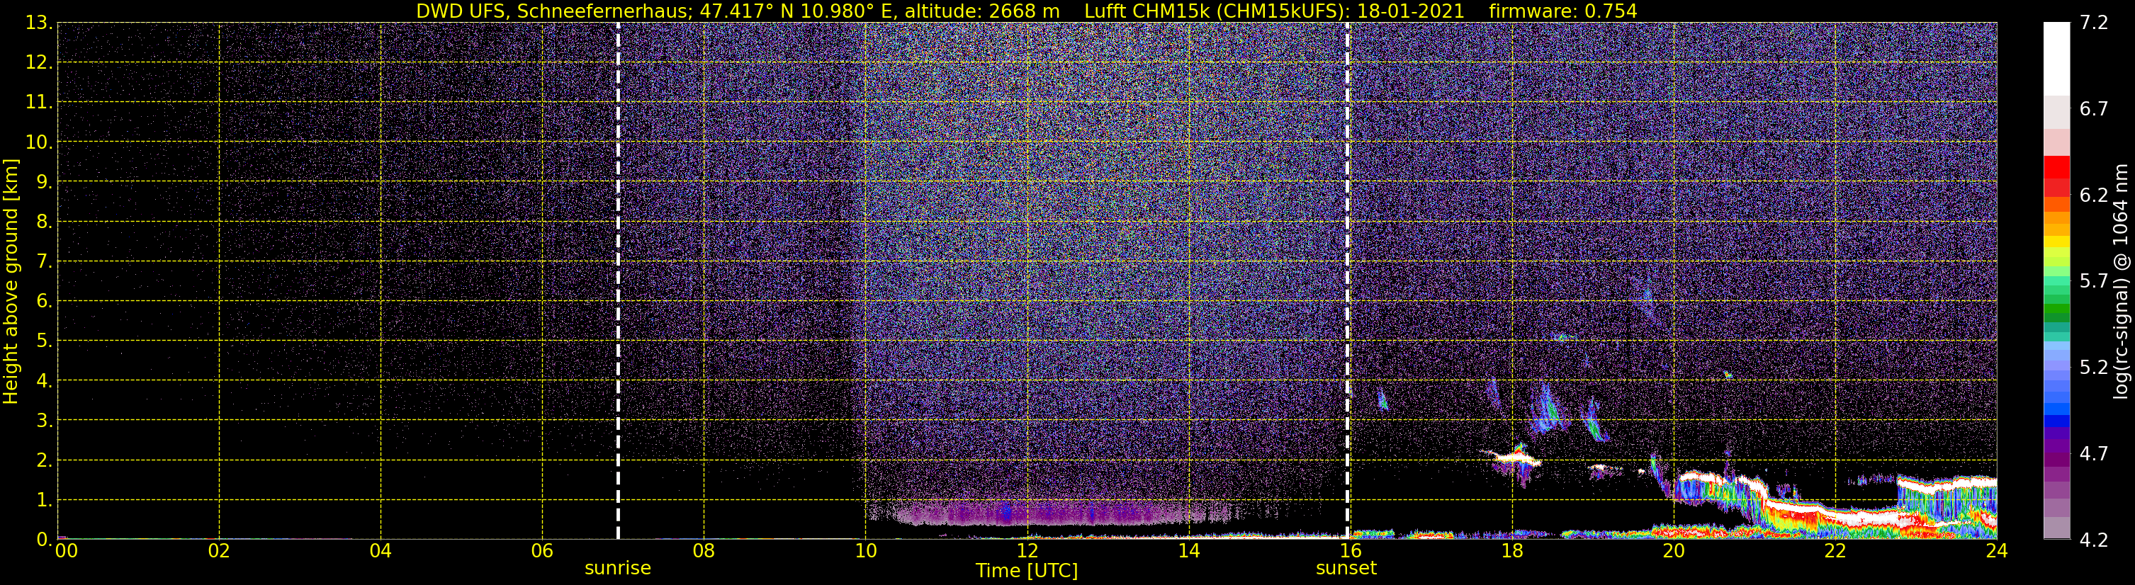Click the time axis tick label 22

pyautogui.click(x=1835, y=551)
